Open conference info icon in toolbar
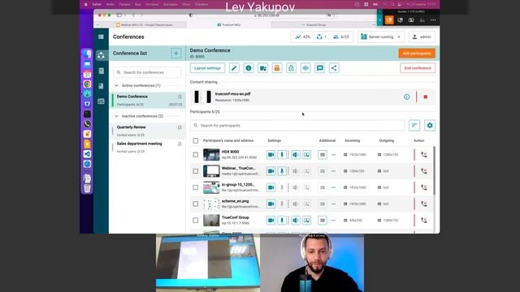 click(x=249, y=68)
